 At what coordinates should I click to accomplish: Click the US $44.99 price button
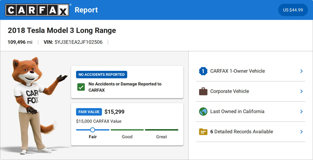tap(293, 10)
